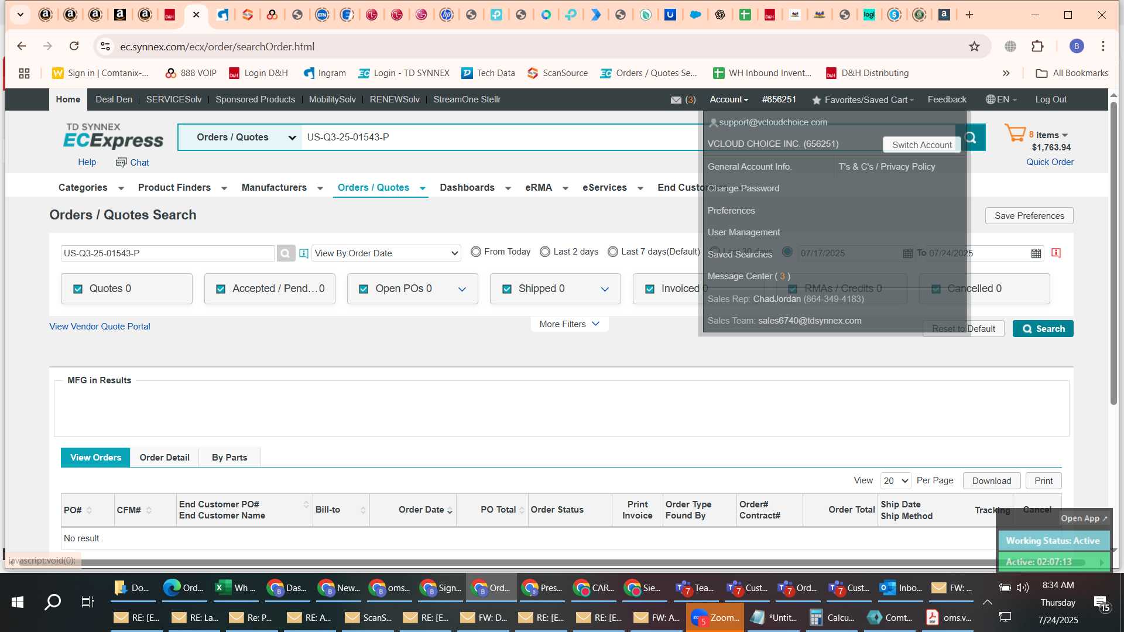Click Save Preferences button
Screen dimensions: 1124x632
coord(1029,216)
